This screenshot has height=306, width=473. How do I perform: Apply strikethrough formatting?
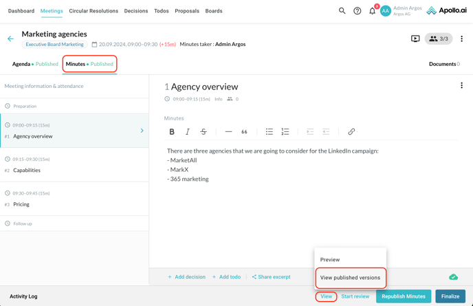[203, 131]
